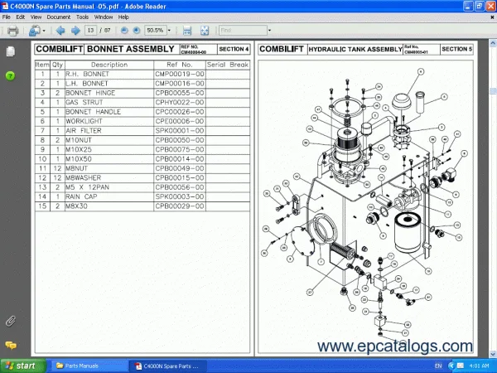Click the scrollbar down arrow

pyautogui.click(x=493, y=354)
